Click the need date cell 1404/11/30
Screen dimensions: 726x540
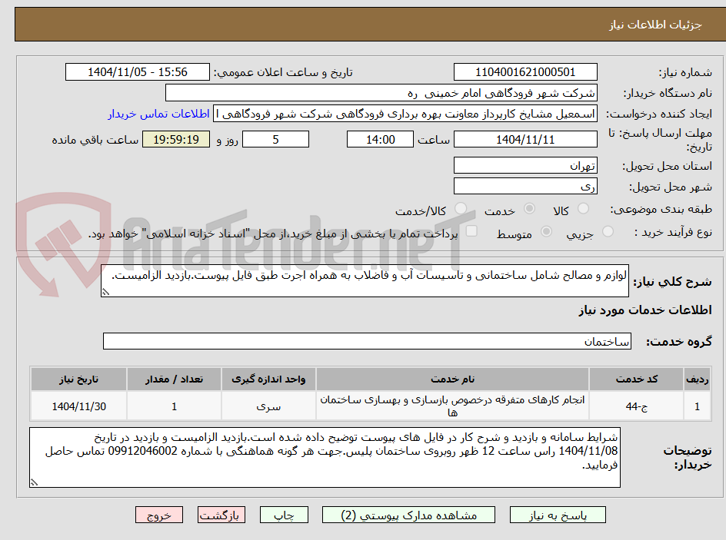[78, 406]
